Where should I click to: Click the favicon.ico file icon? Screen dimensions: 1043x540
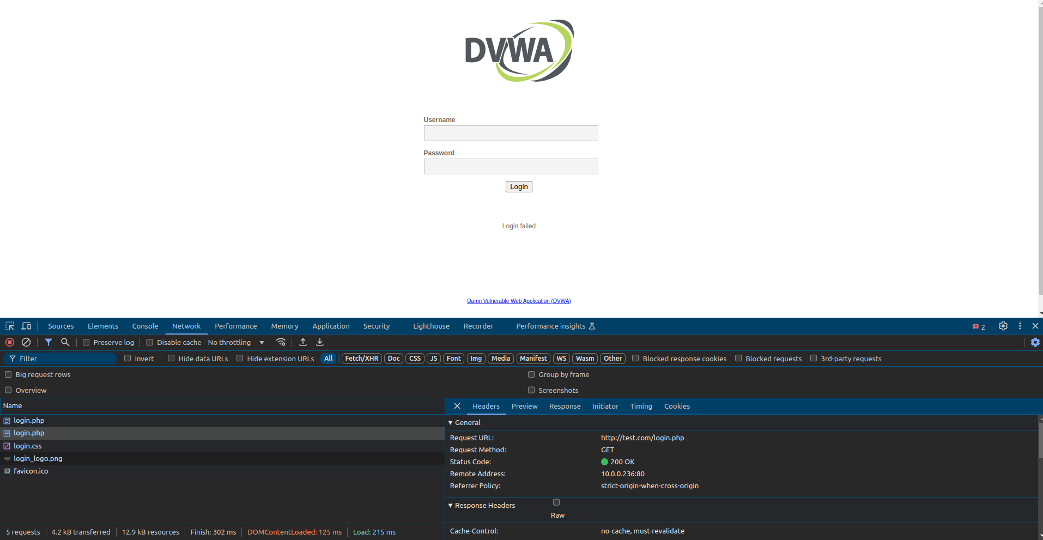(7, 471)
